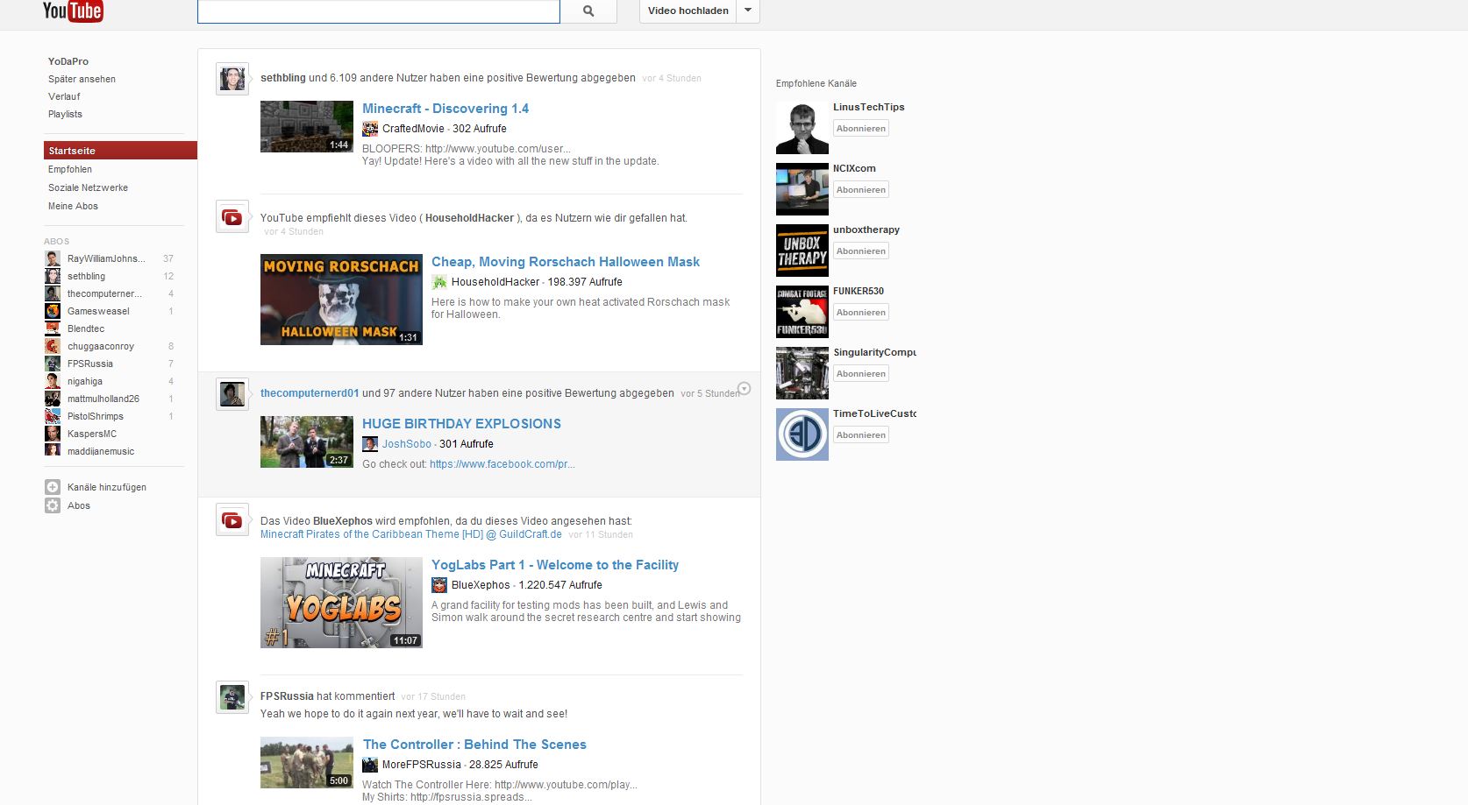Open options arrow on HUGE BIRTHDAY EXPLOSIONS item
Image resolution: width=1468 pixels, height=805 pixels.
point(744,388)
